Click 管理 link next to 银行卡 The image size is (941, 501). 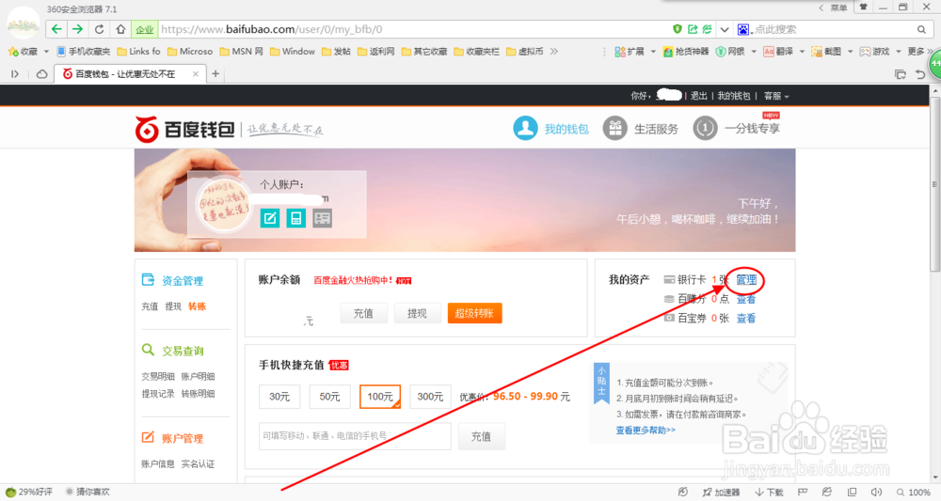pyautogui.click(x=746, y=280)
